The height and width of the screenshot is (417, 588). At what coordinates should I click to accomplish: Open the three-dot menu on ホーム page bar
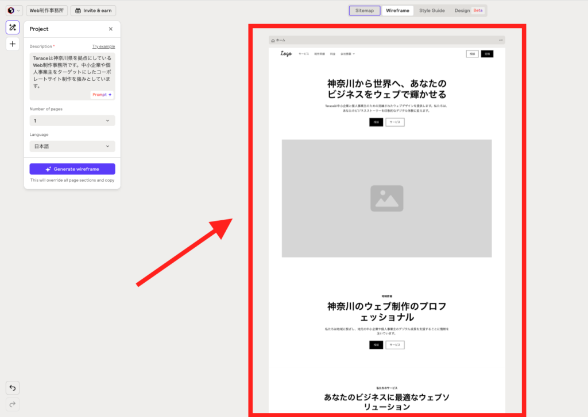tap(501, 40)
